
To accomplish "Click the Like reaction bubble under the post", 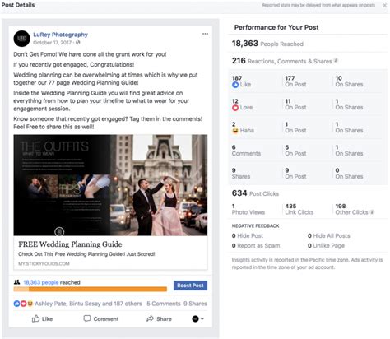I will pos(16,304).
